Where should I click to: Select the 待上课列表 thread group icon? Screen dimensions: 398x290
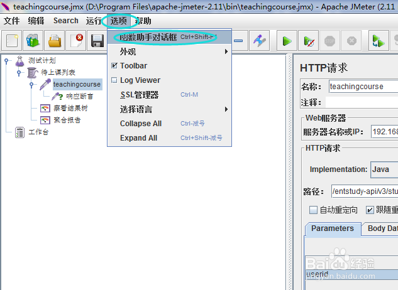point(33,73)
